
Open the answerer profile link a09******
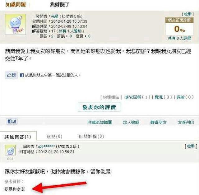47,146
